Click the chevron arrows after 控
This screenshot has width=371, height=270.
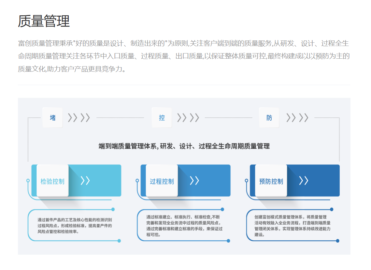click(188, 117)
